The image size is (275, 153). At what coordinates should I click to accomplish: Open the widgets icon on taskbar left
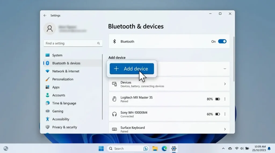6,148
